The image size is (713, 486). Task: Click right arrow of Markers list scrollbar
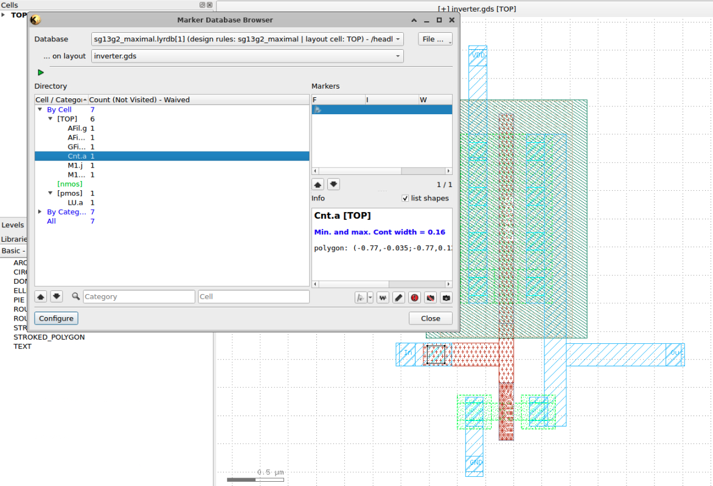(449, 171)
